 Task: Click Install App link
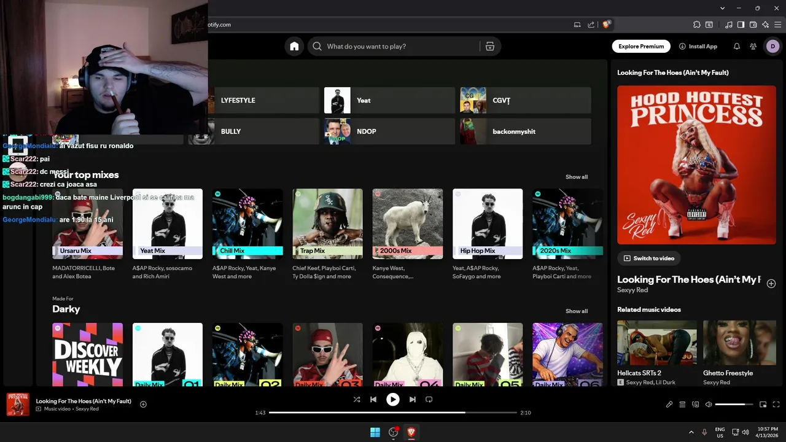pos(698,46)
